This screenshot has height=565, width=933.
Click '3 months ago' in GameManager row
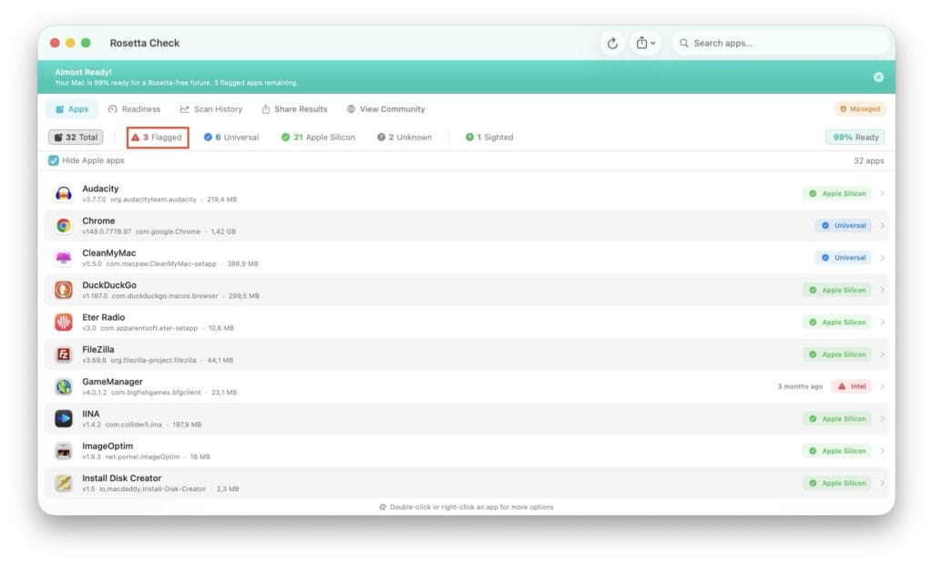(x=800, y=386)
